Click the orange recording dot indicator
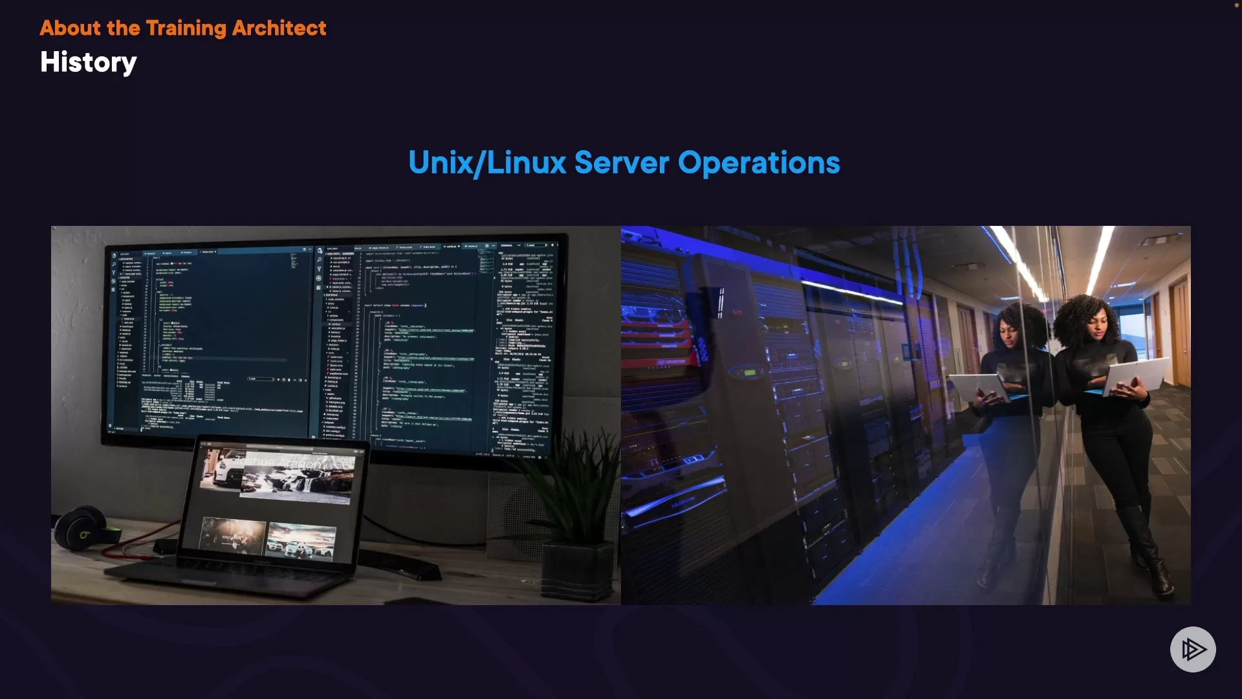1242x699 pixels. (x=1236, y=5)
